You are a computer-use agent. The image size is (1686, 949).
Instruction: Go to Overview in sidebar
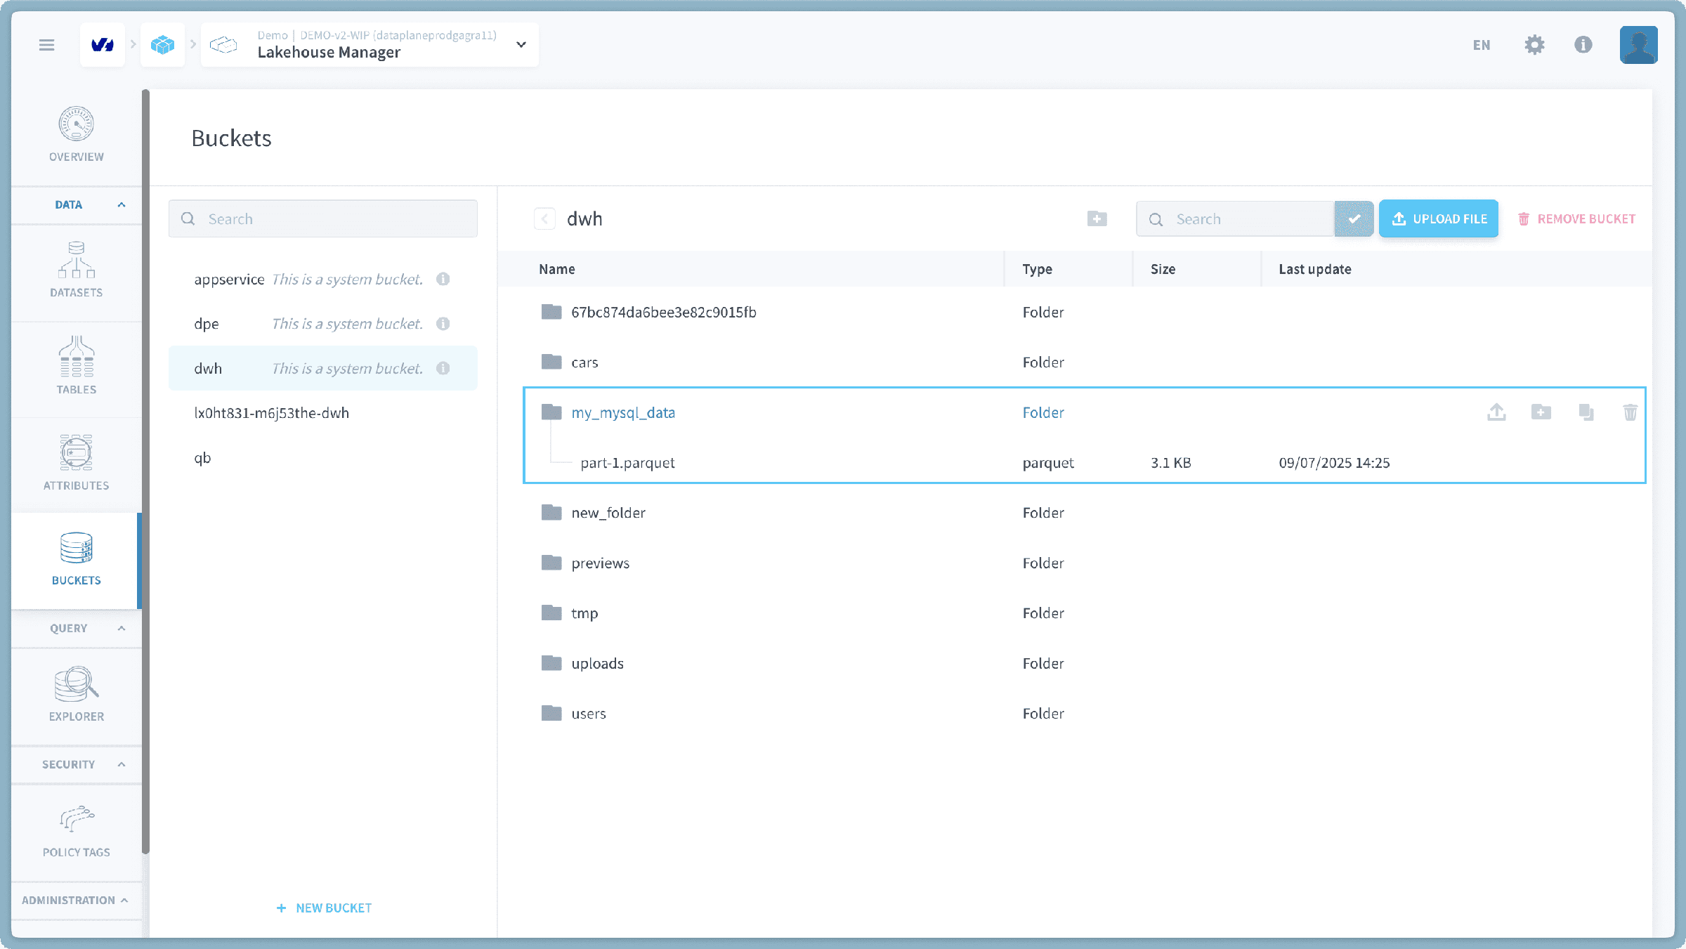[77, 135]
